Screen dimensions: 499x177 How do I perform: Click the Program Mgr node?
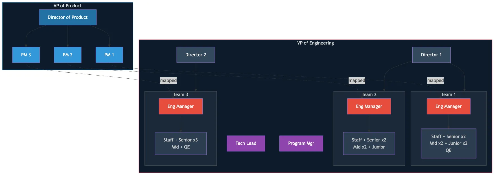(301, 143)
